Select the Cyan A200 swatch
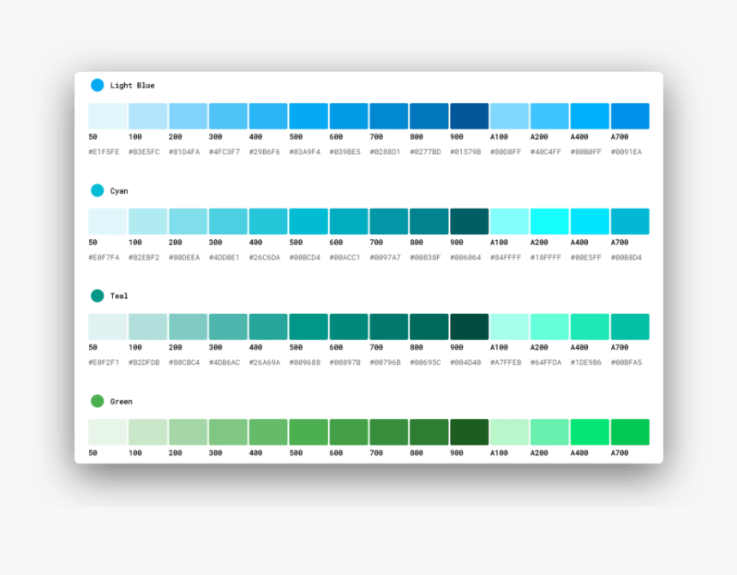The height and width of the screenshot is (575, 737). point(548,220)
